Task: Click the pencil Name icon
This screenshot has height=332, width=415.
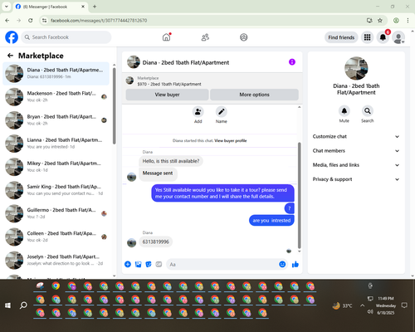Action: tap(222, 112)
